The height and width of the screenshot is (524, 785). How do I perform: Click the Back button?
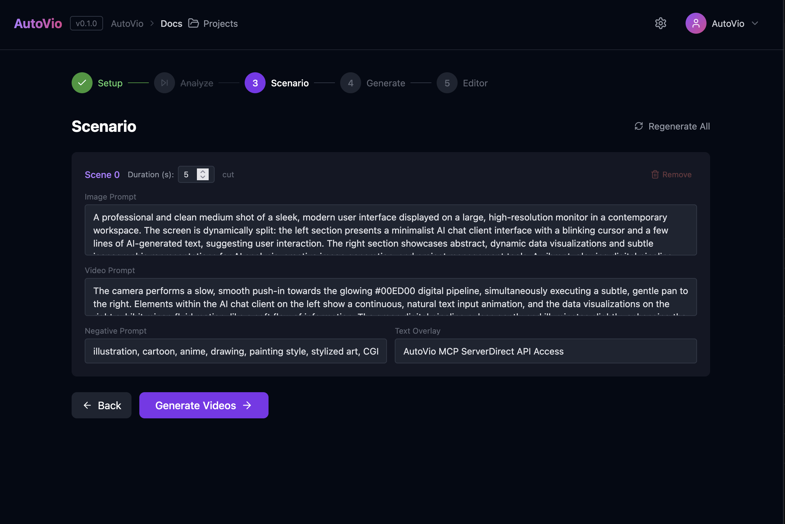coord(102,405)
